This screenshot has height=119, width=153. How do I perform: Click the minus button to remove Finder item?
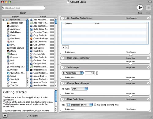pyautogui.click(x=67, y=47)
